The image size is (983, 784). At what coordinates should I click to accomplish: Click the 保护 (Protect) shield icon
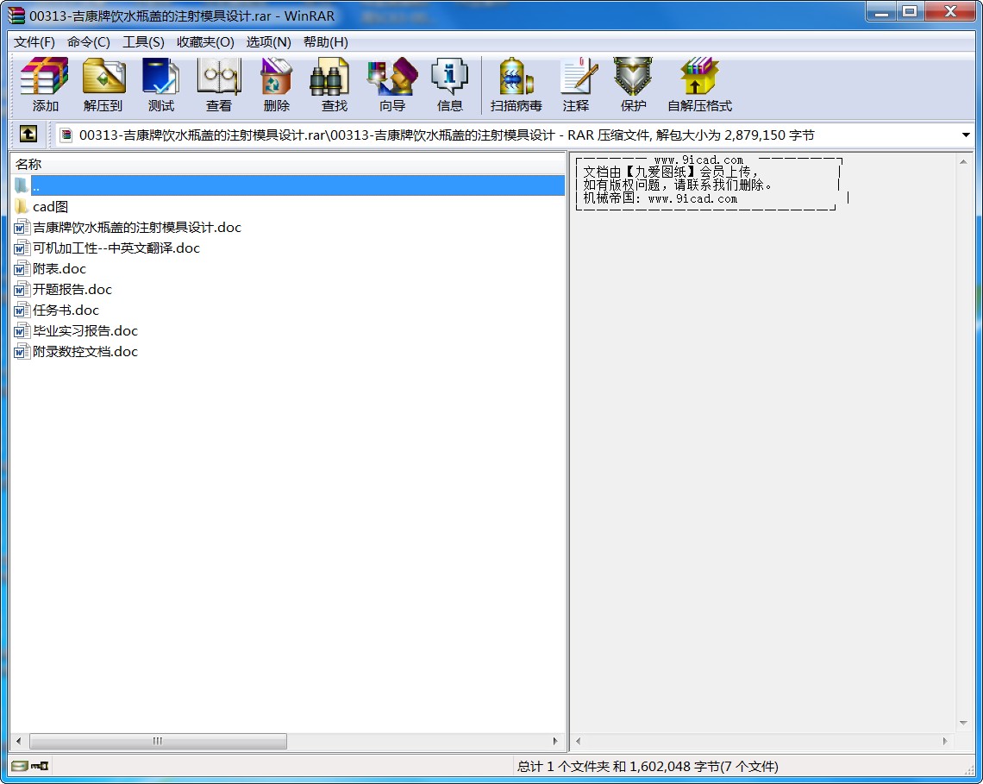click(633, 77)
